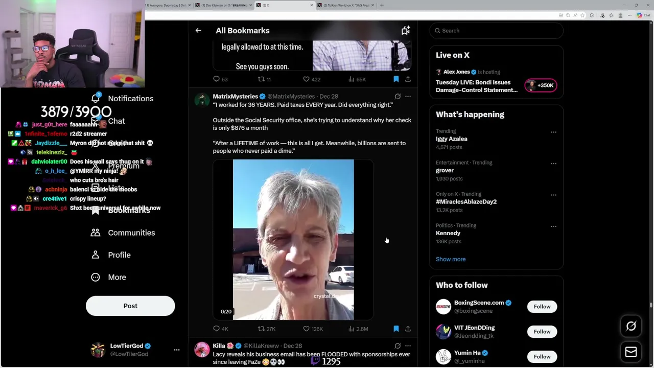Viewport: 654px width, 368px height.
Task: Open the #MiraclesAblazeDay2 trend
Action: pos(466,202)
